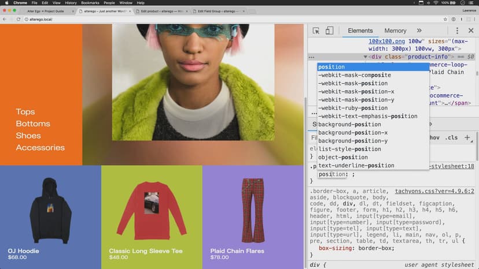Close the DevTools panel
This screenshot has width=479, height=269.
pos(470,31)
